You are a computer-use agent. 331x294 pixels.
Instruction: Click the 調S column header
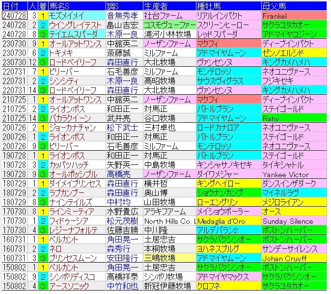[124, 6]
